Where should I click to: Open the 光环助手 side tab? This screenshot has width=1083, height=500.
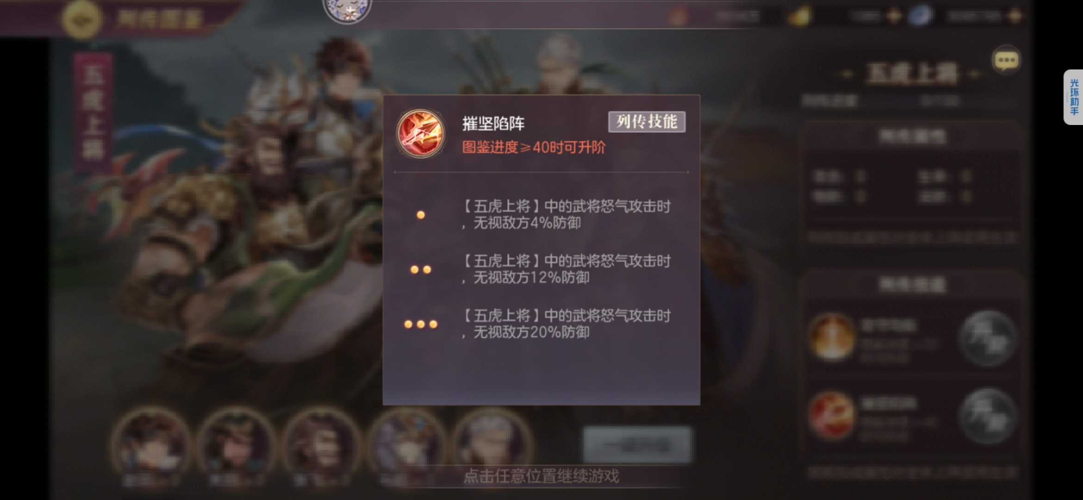(x=1074, y=97)
